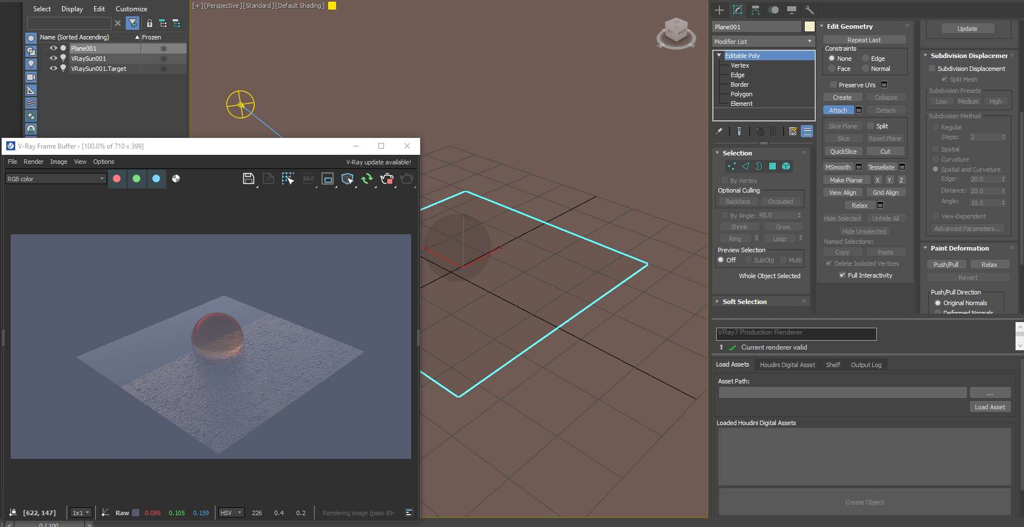Open the Utilities wrench panel
The width and height of the screenshot is (1024, 527).
click(810, 10)
